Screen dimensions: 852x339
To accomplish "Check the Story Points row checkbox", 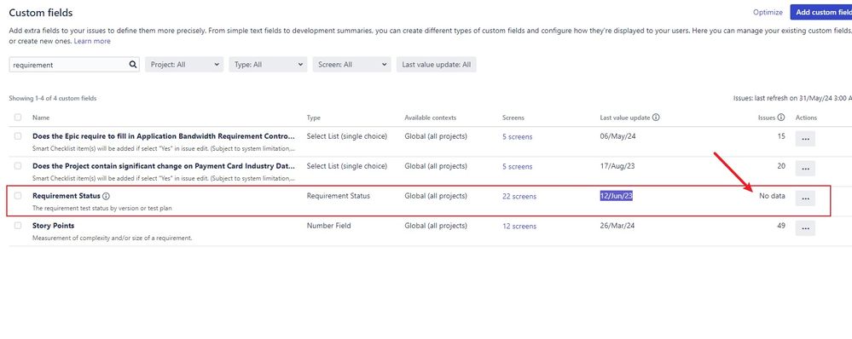I will [18, 225].
